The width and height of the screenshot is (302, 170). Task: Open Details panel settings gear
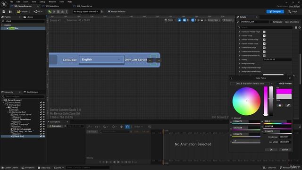point(300,27)
